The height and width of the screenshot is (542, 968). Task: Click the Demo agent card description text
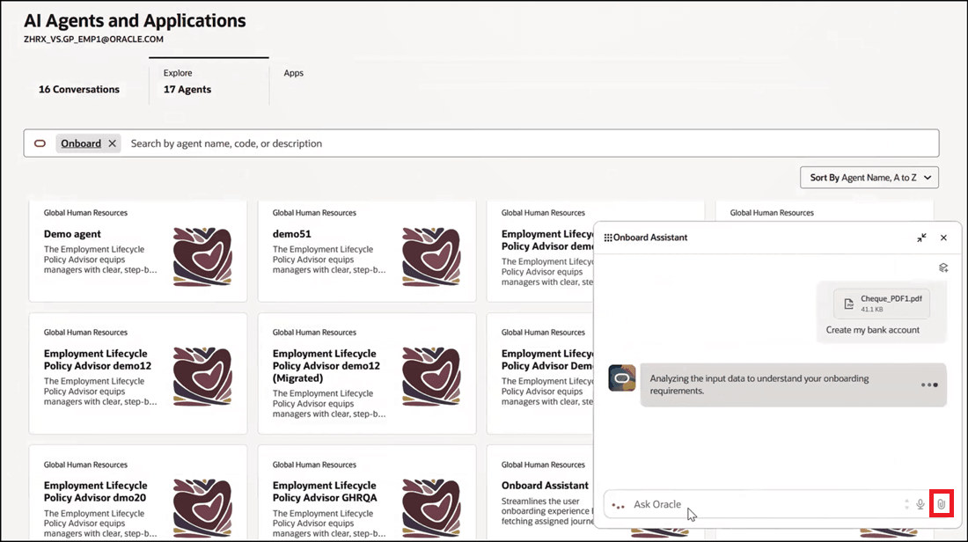pos(100,260)
